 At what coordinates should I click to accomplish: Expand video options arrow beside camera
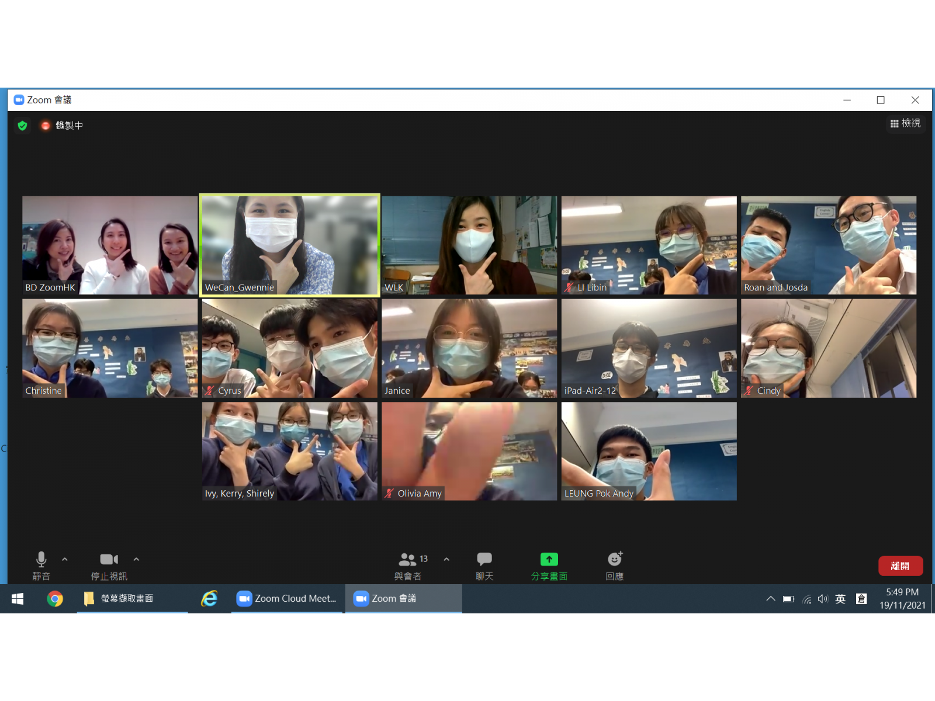136,560
